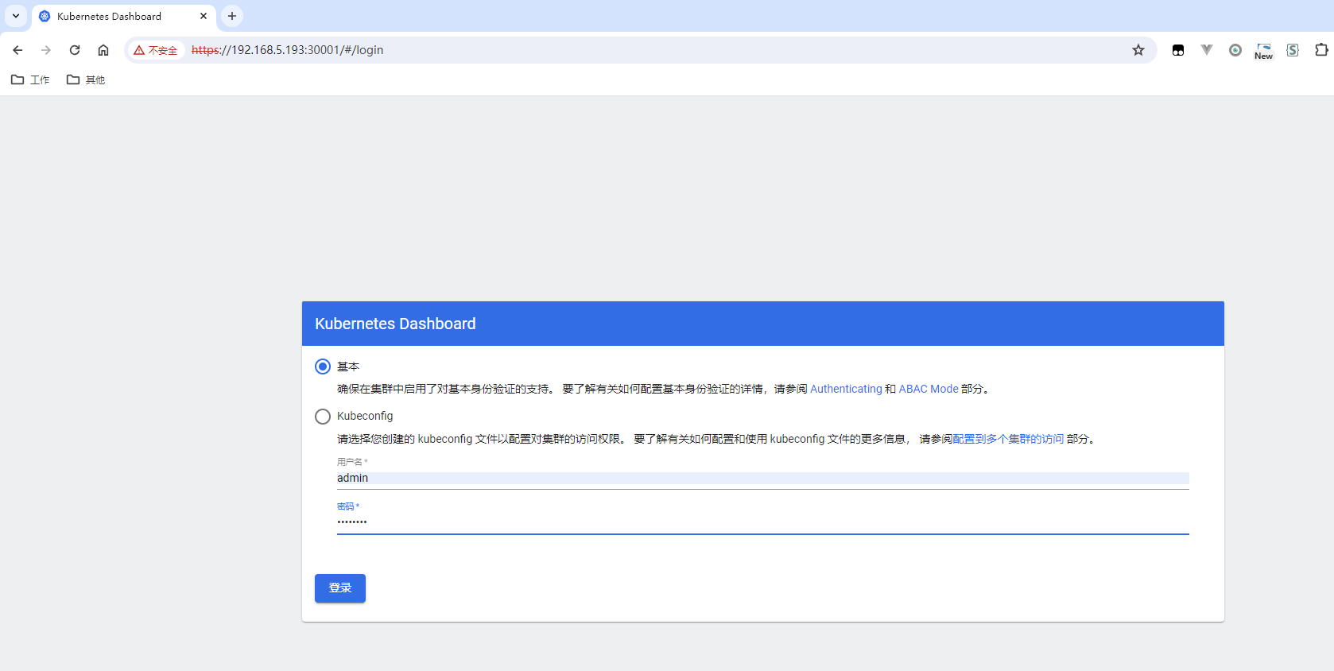
Task: Click the browser back arrow
Action: point(17,50)
